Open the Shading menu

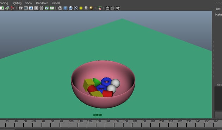(4, 3)
